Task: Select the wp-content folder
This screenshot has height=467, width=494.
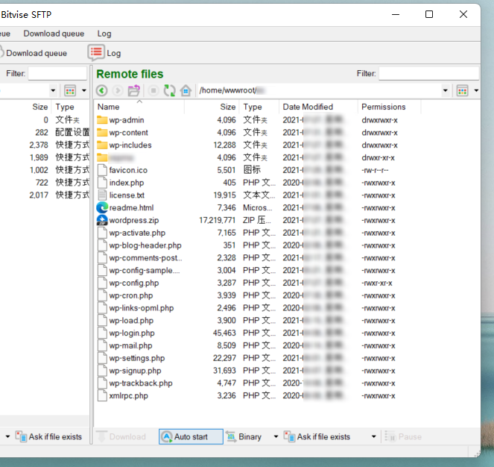Action: (128, 133)
